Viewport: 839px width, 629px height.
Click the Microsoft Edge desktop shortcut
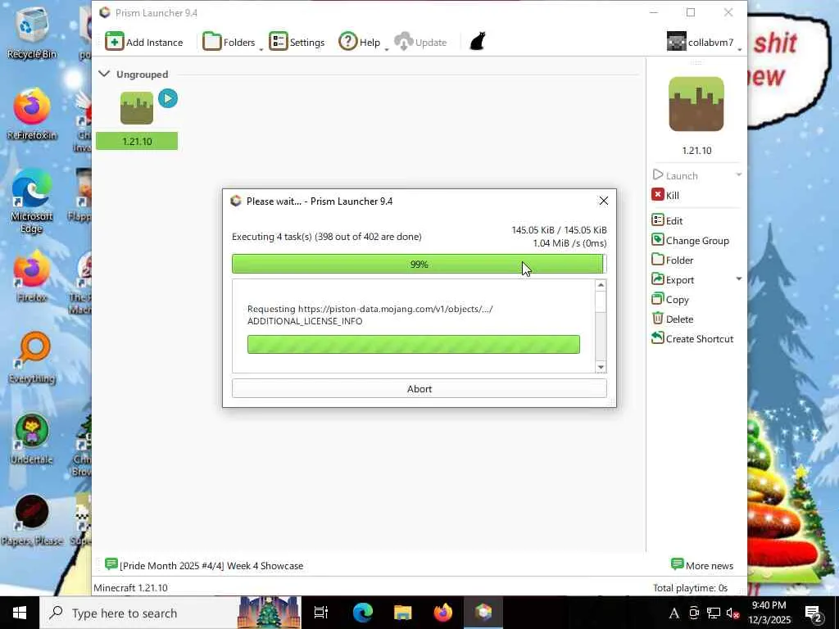pos(32,202)
